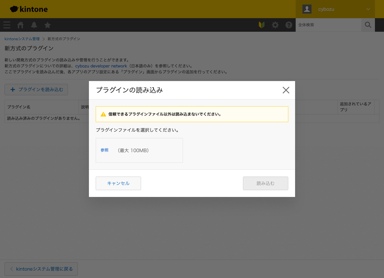This screenshot has width=384, height=278.
Task: Click the cybozu user avatar
Action: [x=307, y=9]
